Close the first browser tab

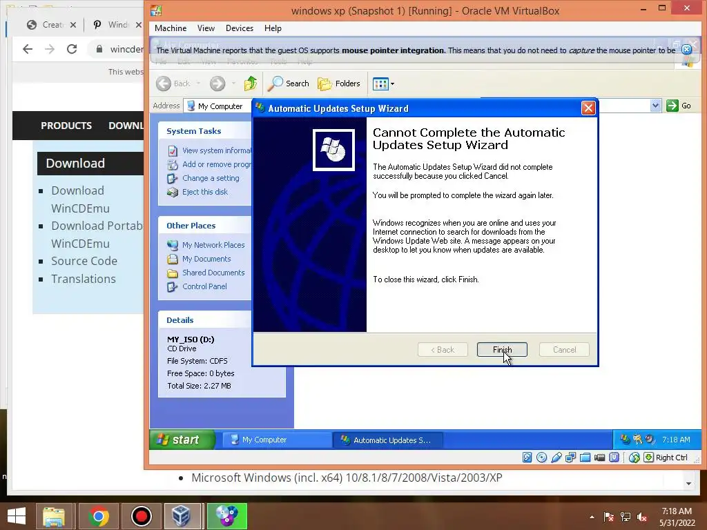tap(73, 25)
